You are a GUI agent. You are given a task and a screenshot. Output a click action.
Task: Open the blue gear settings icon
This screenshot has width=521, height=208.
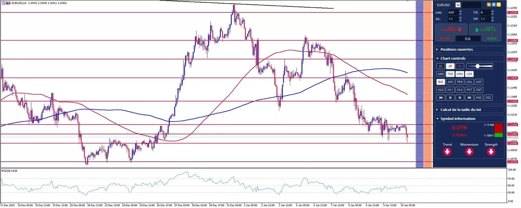[x=494, y=5]
